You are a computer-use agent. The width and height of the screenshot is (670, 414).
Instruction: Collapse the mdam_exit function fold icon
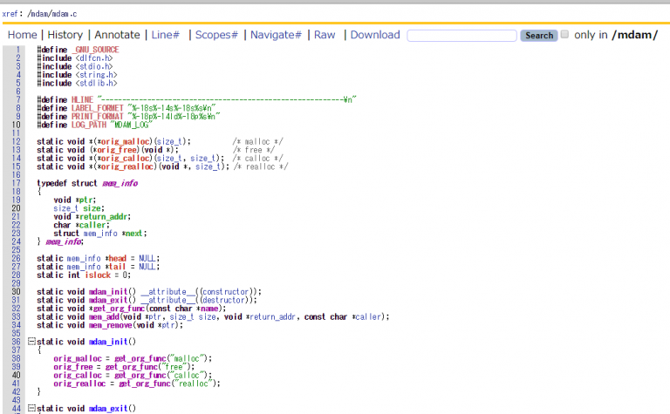pyautogui.click(x=31, y=408)
